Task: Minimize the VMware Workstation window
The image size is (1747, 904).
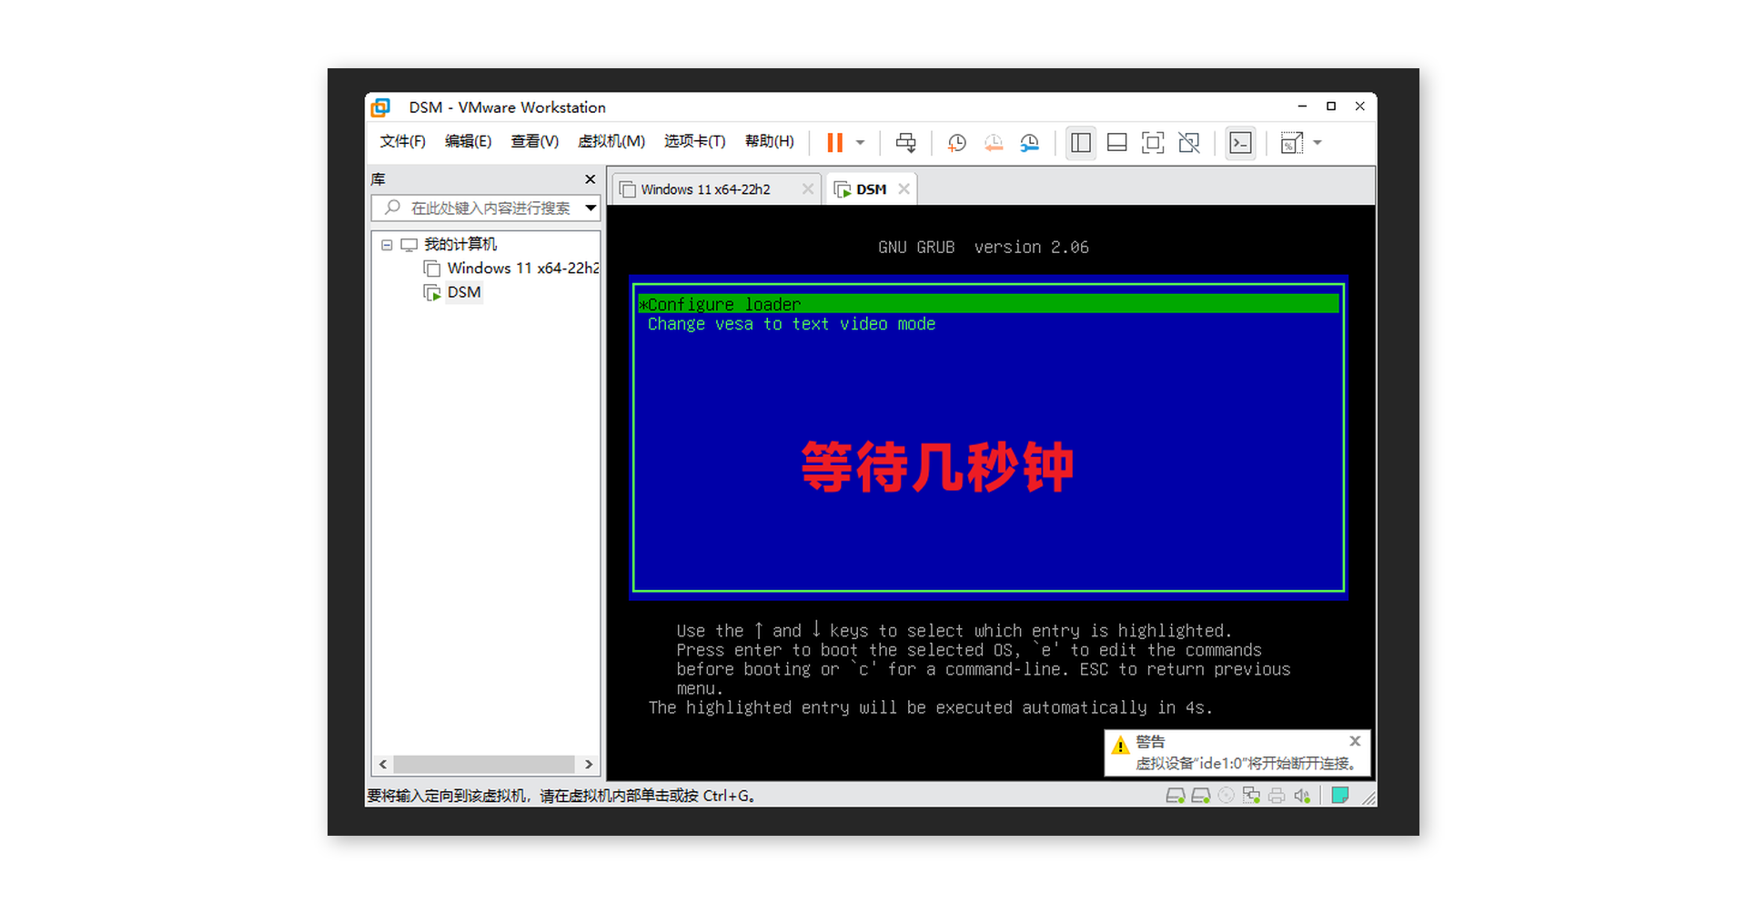Action: pyautogui.click(x=1302, y=107)
